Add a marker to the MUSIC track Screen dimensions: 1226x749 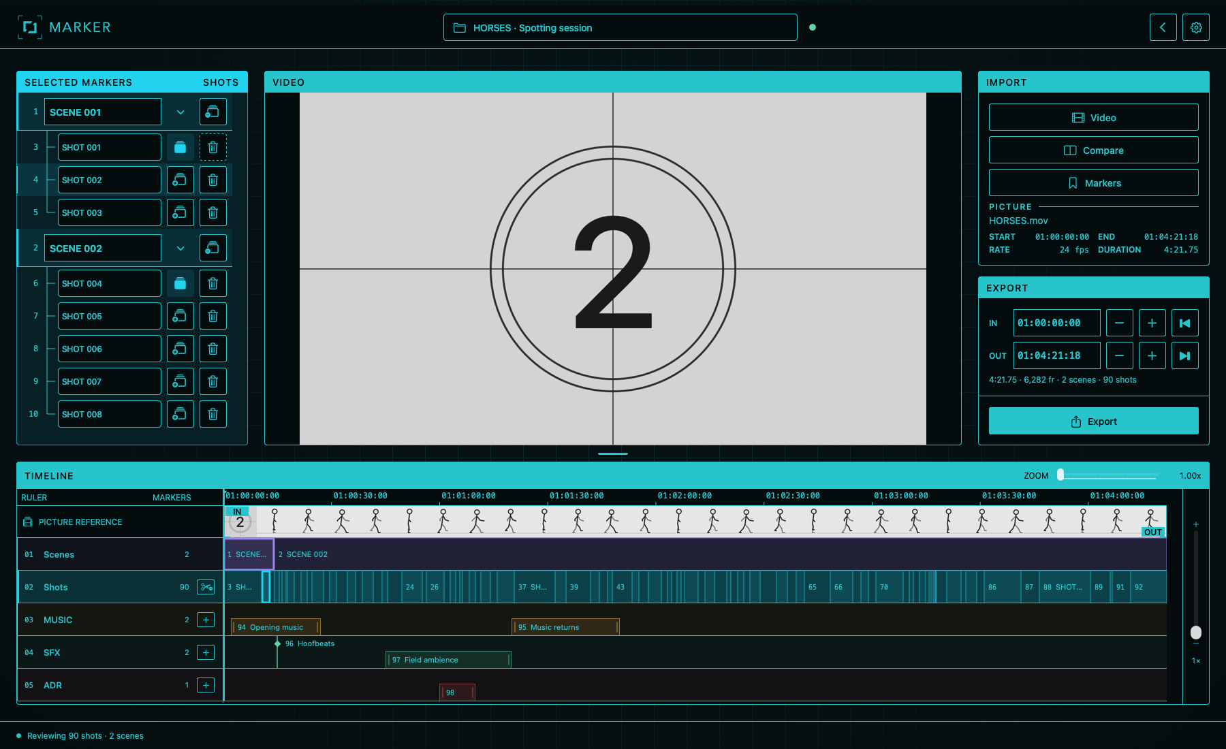(x=206, y=620)
